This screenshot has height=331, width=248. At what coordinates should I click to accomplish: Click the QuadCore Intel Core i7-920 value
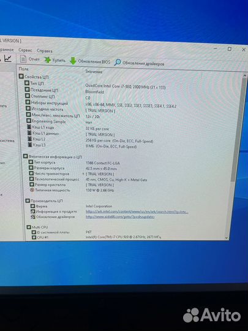pos(126,86)
